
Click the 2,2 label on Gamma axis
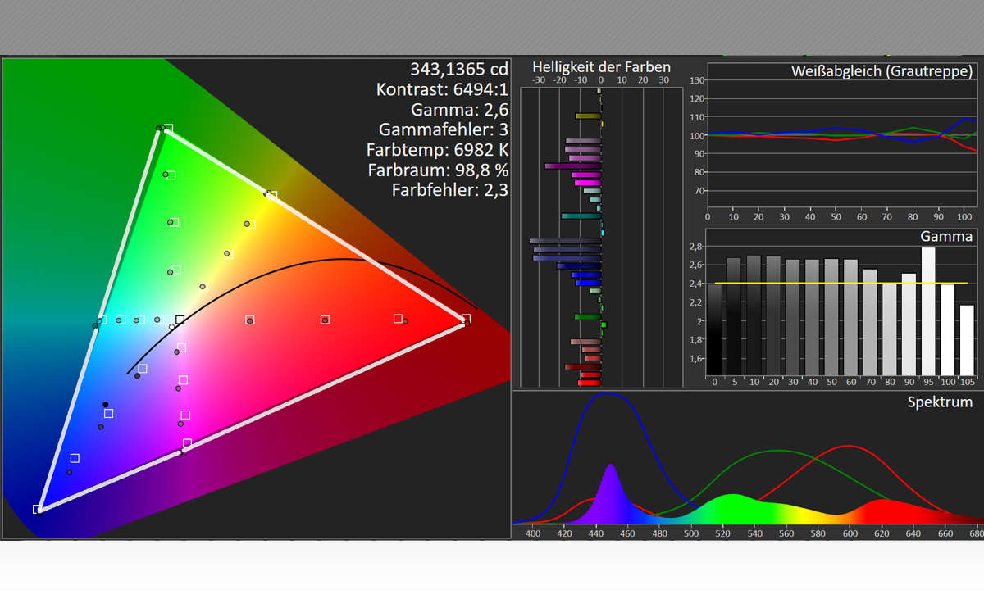point(696,302)
